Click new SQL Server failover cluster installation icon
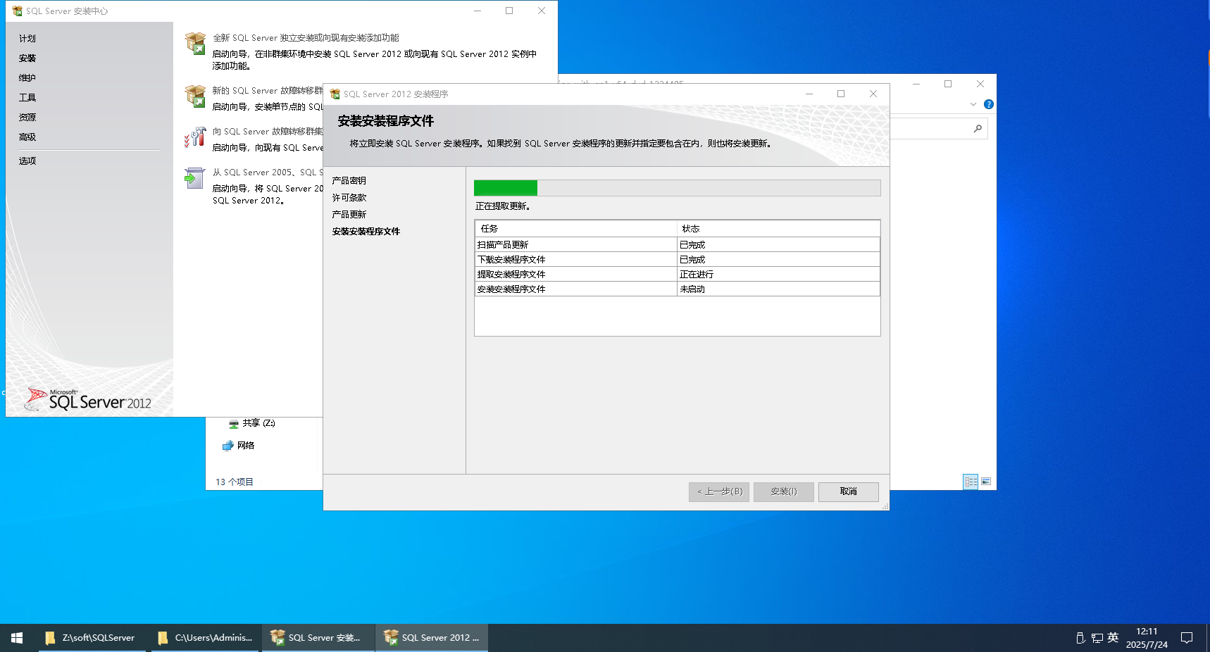 pyautogui.click(x=195, y=96)
